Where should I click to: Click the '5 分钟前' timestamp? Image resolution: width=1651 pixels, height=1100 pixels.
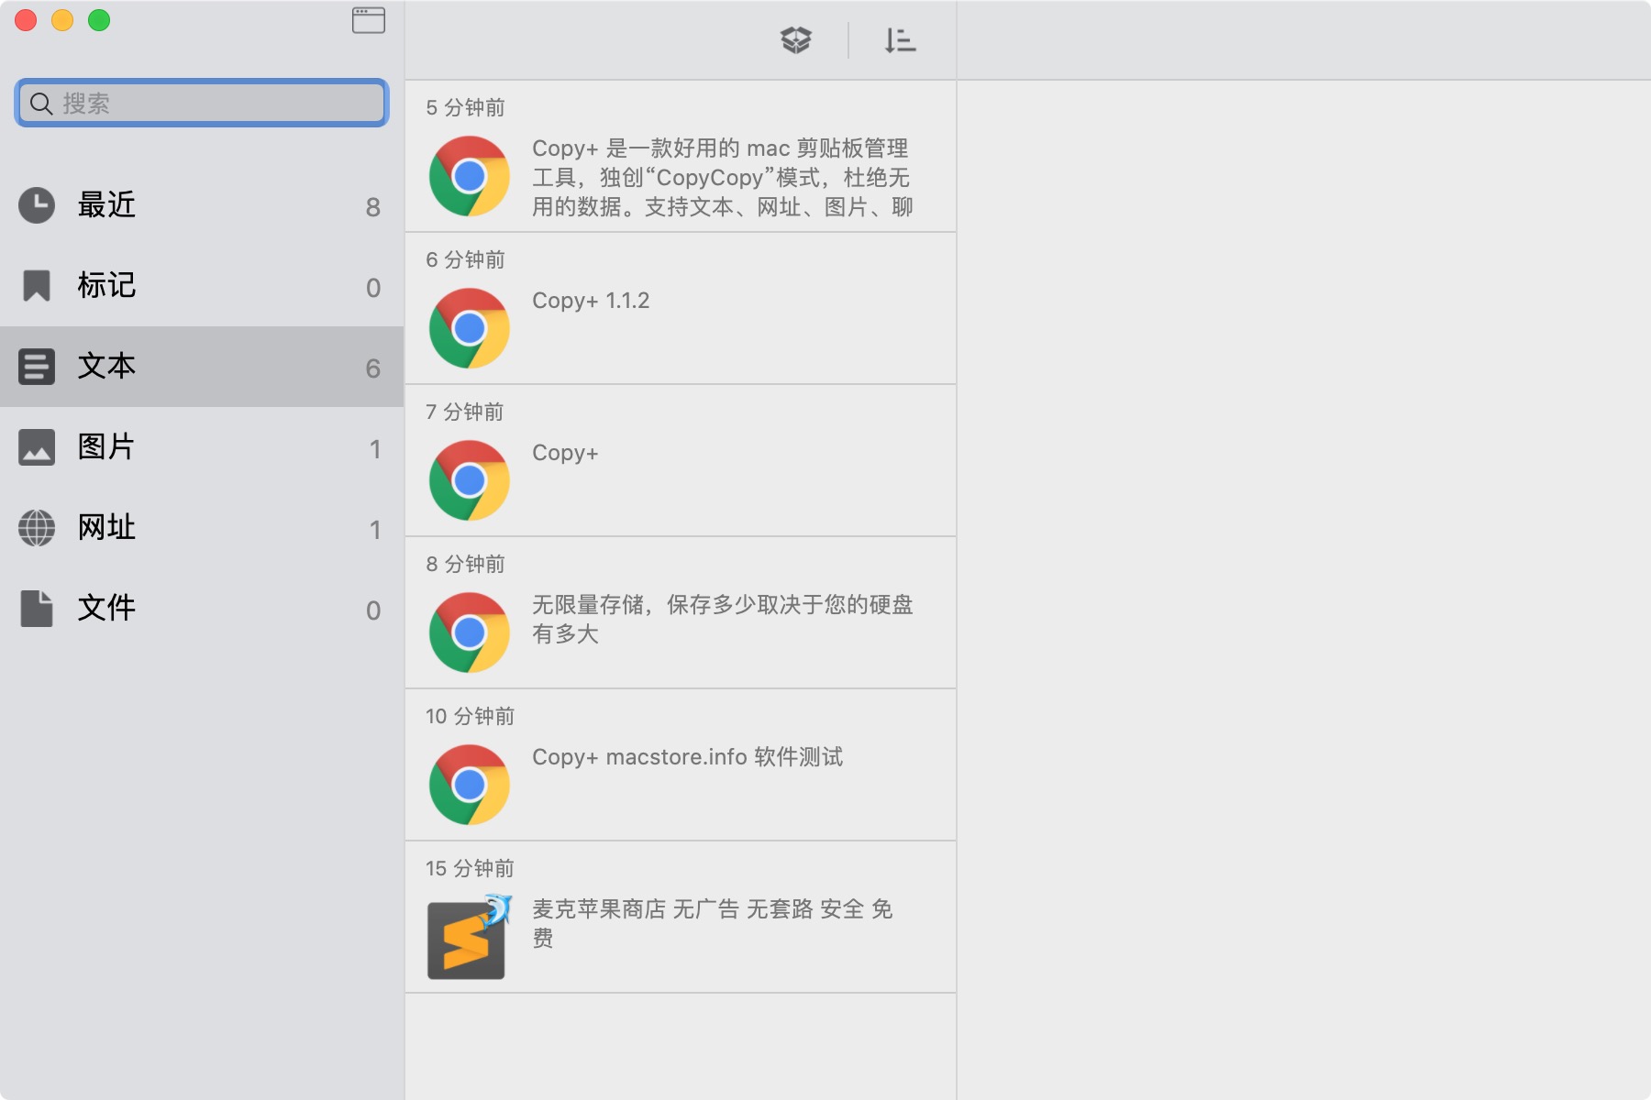pyautogui.click(x=465, y=108)
